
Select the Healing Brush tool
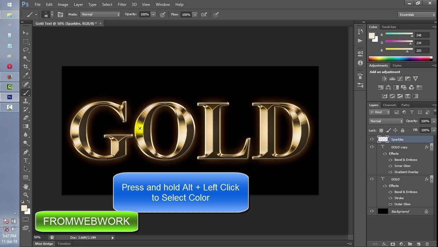tap(26, 84)
